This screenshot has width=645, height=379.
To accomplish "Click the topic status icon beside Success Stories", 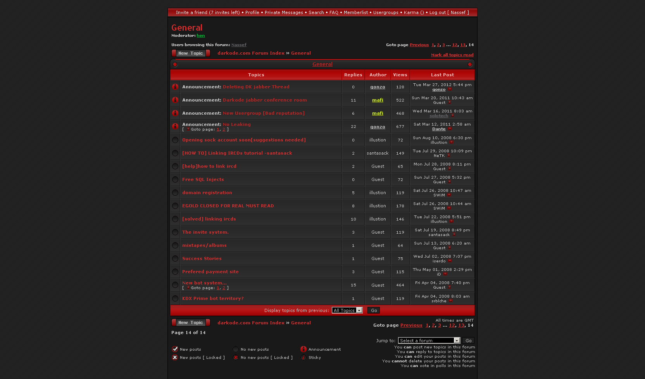I will [175, 258].
